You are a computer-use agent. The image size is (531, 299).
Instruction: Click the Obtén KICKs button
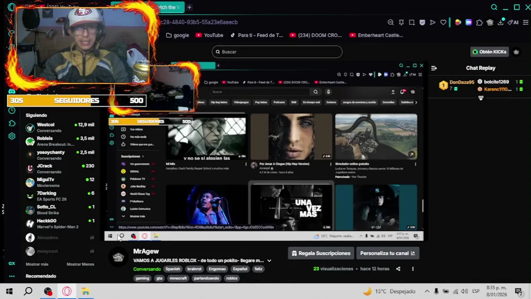coord(489,52)
